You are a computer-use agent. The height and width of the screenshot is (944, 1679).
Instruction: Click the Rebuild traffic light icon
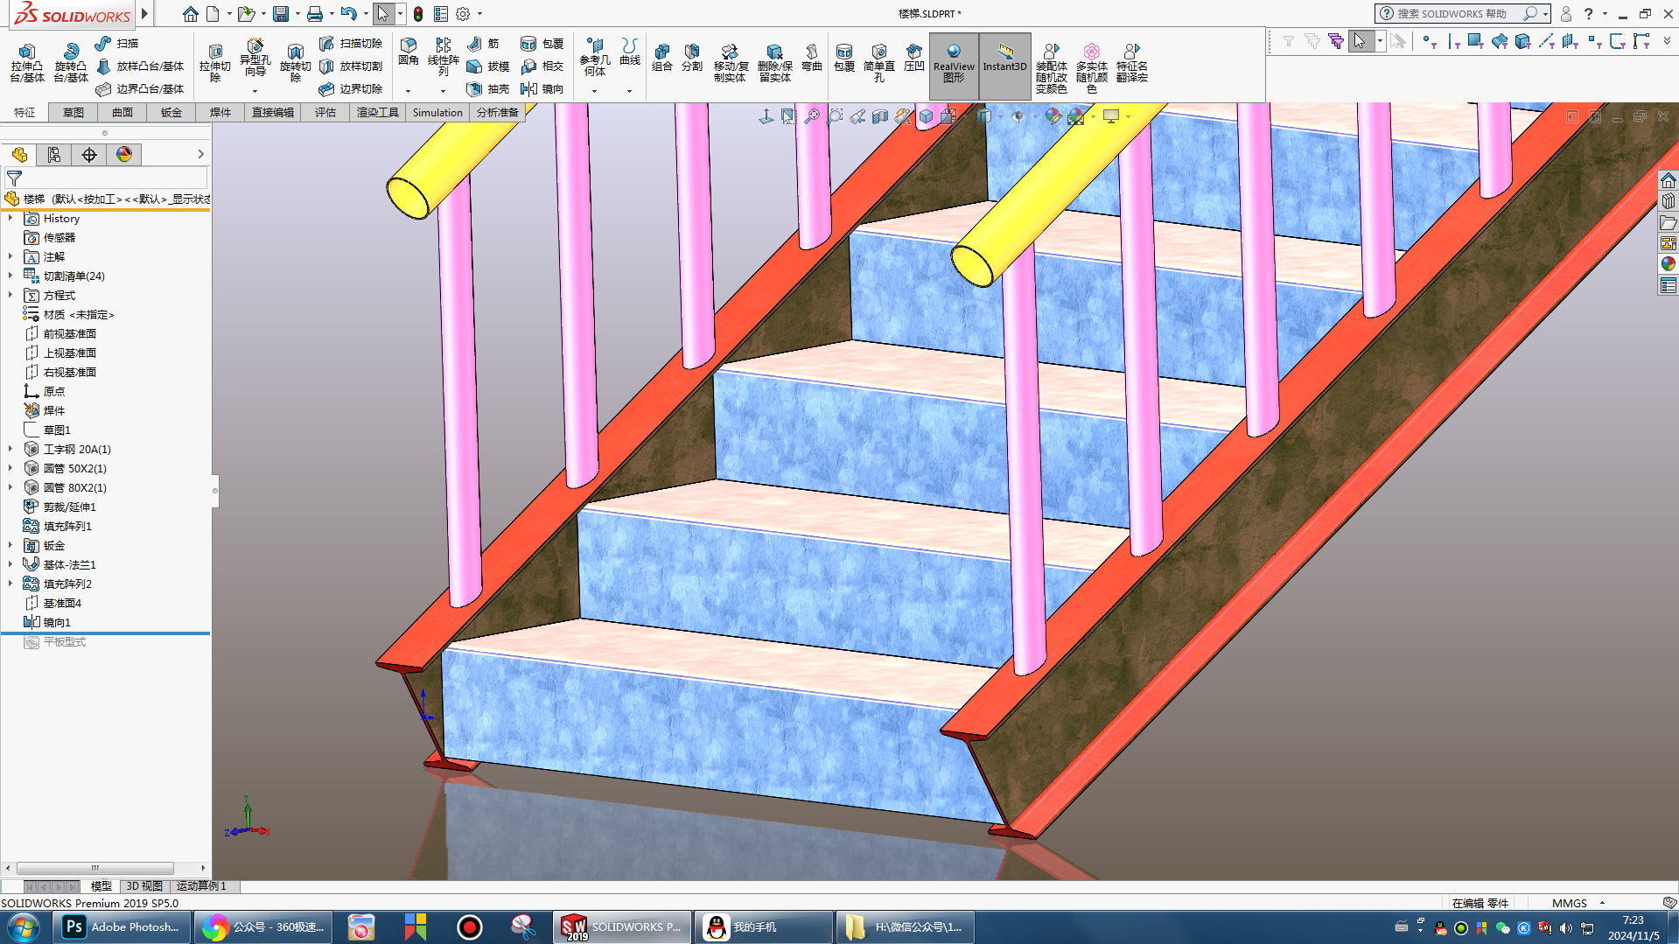click(x=418, y=14)
